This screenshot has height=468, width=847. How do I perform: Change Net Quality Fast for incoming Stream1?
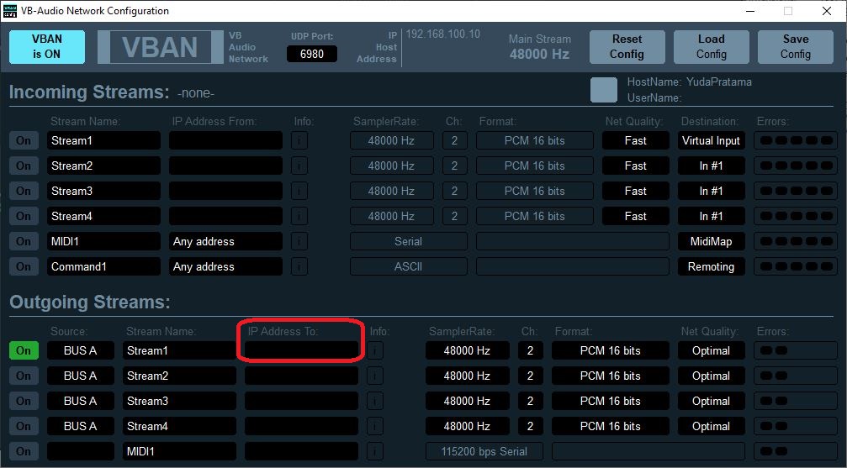636,140
